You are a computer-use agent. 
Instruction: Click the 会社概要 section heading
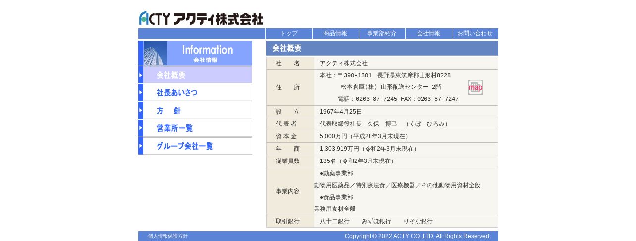[382, 48]
